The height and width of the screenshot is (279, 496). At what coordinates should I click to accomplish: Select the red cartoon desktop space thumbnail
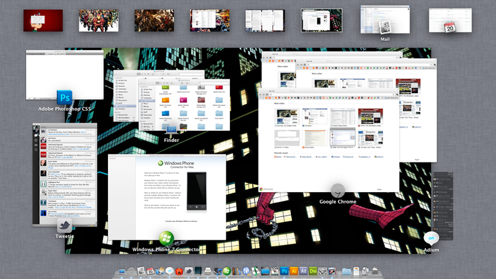tap(43, 20)
